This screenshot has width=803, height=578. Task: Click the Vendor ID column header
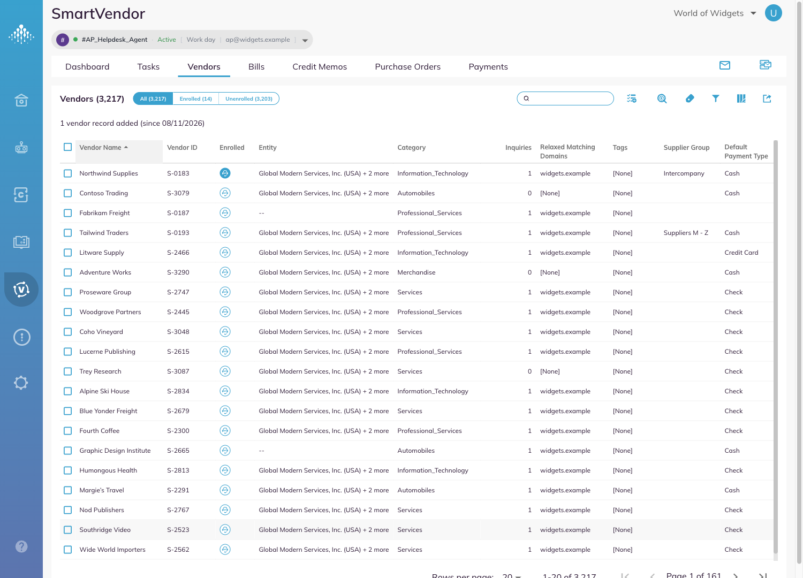(x=182, y=148)
